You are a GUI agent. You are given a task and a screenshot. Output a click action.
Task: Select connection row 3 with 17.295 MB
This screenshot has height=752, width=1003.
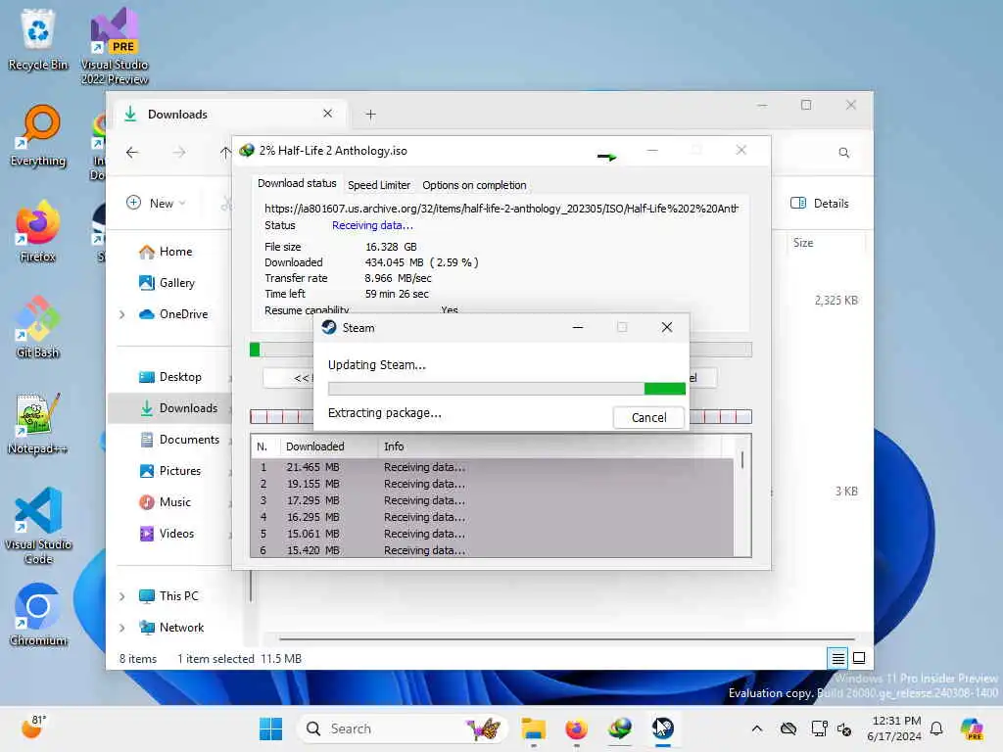click(x=493, y=500)
